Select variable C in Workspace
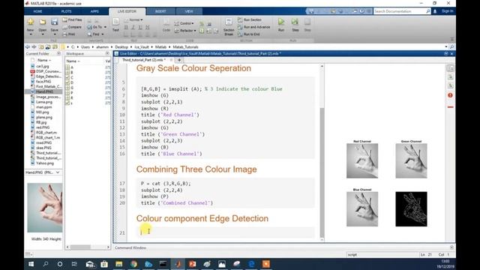Image resolution: width=480 pixels, height=270 pixels. 72,77
